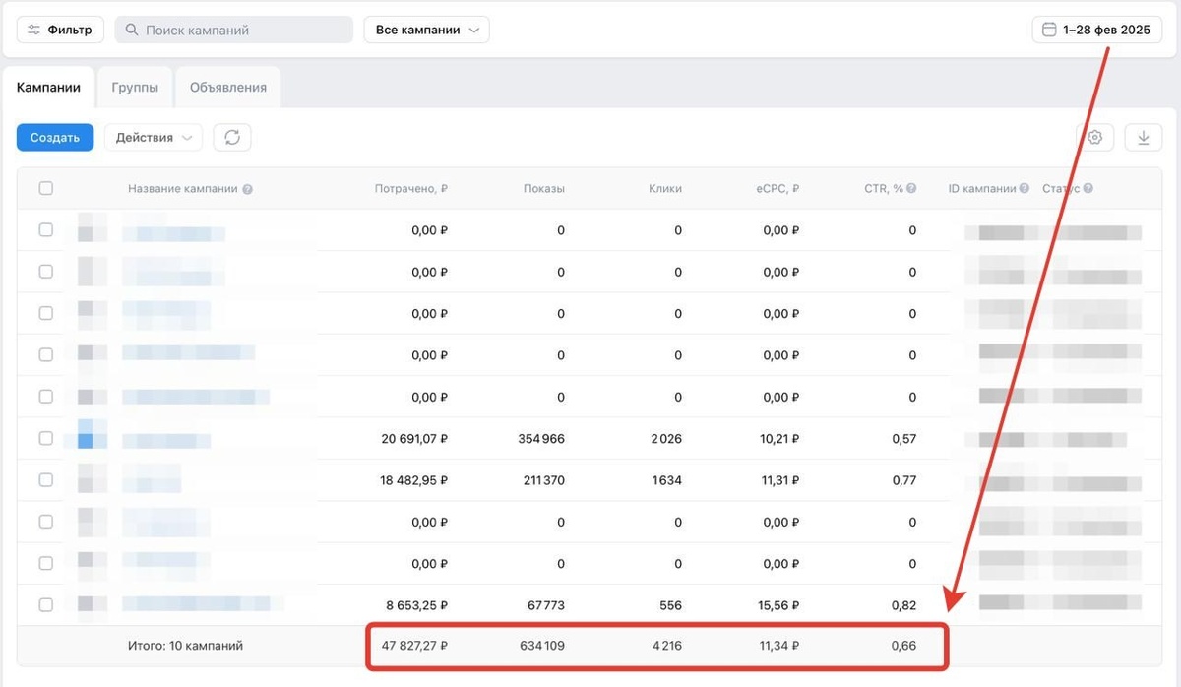Open the 1–28 фев 2025 date picker
The width and height of the screenshot is (1181, 687).
[1096, 30]
